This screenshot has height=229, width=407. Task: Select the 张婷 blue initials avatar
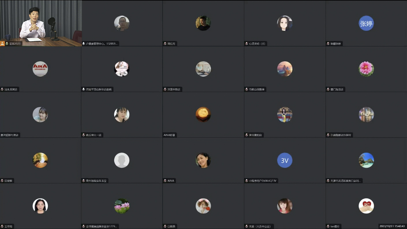tap(366, 23)
